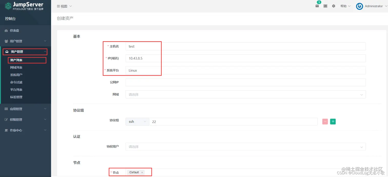Click the 控制台 sidebar header

(x=11, y=19)
